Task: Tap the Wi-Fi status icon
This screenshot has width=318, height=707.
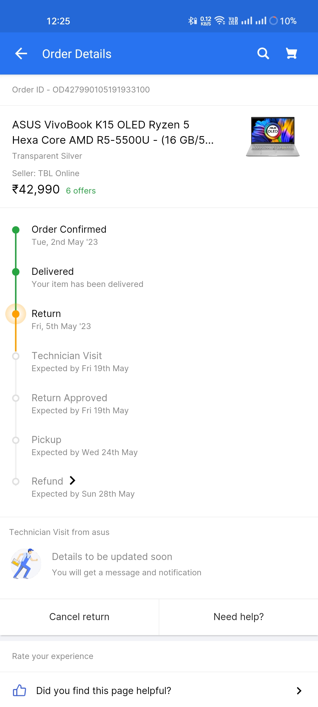Action: click(220, 21)
